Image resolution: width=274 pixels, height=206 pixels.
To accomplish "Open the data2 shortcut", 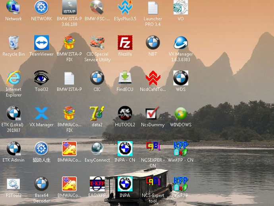I will [97, 113].
